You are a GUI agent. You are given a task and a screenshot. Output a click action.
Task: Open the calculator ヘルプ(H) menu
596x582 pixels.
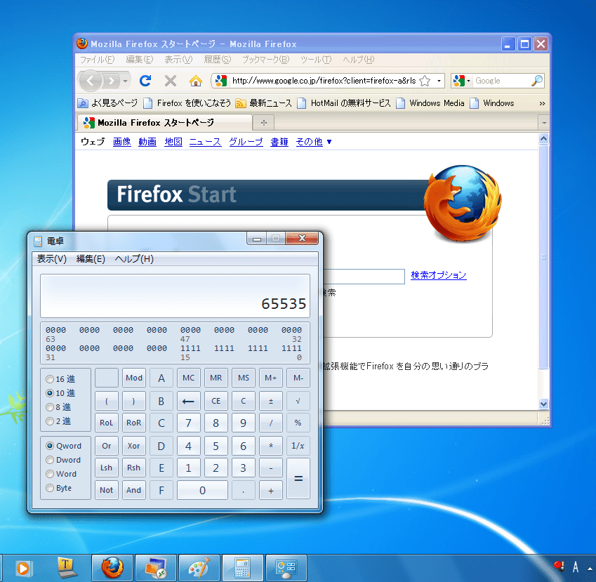(134, 259)
